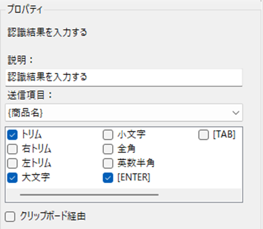This screenshot has width=263, height=229.
Task: Enable the 左トリム checkbox
Action: [12, 163]
